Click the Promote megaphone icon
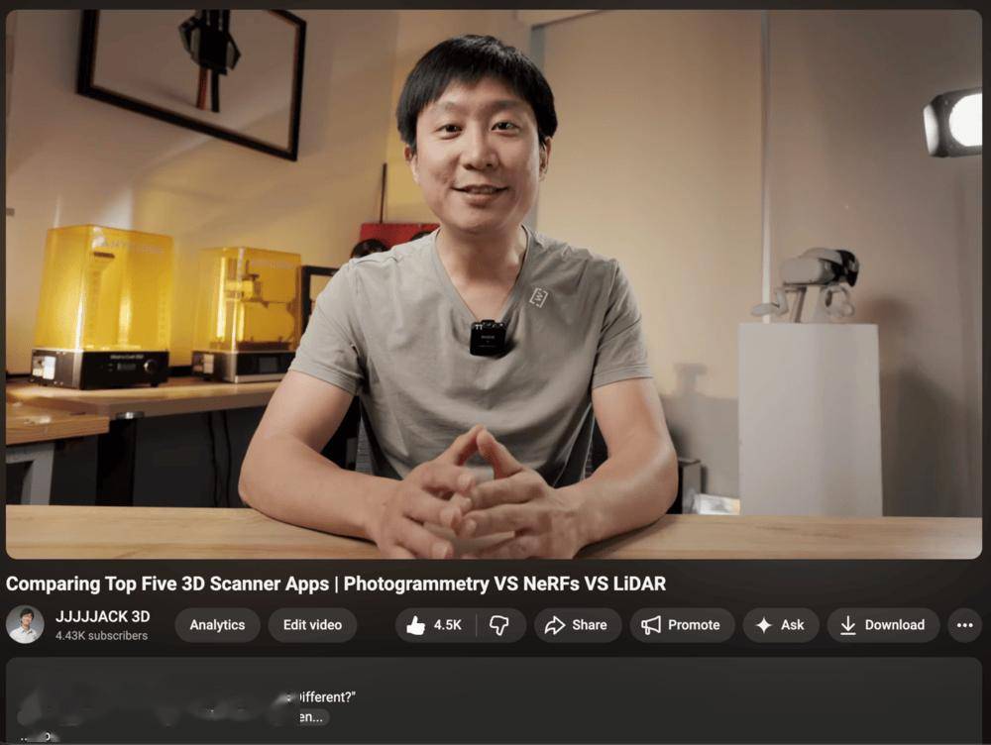 tap(651, 625)
